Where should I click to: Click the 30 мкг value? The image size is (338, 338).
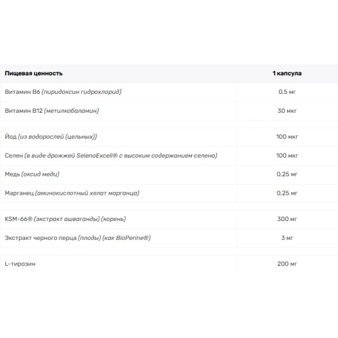[287, 111]
